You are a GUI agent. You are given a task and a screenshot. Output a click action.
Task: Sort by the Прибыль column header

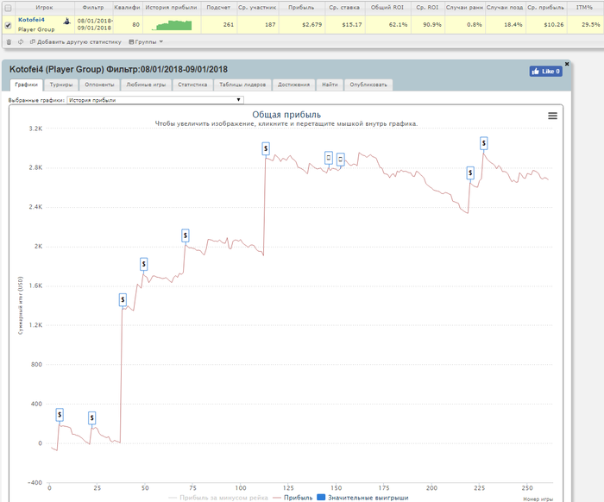(301, 7)
